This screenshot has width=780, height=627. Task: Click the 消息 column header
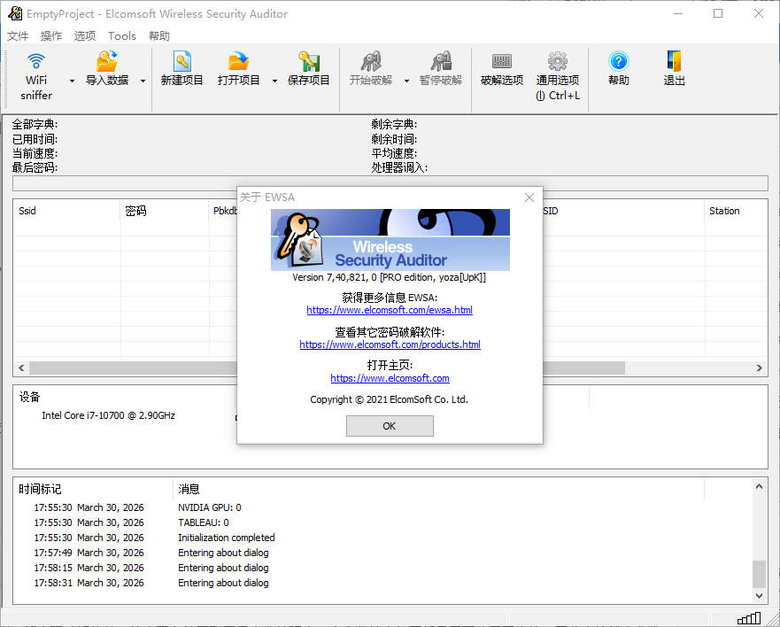[x=438, y=489]
